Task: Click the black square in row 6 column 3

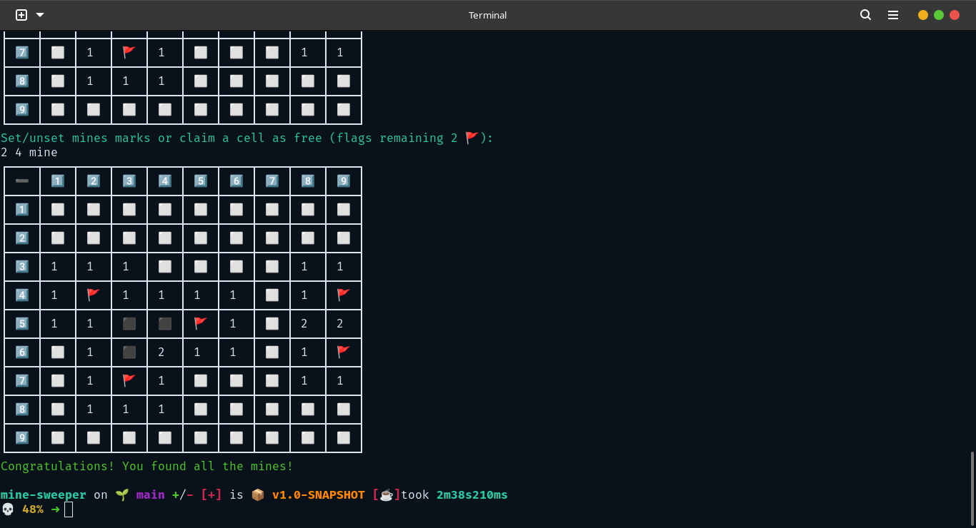Action: pos(129,352)
